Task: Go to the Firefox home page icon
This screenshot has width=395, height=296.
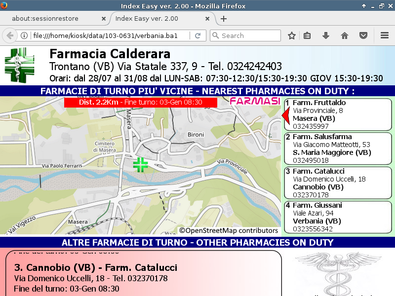Action: [345, 36]
